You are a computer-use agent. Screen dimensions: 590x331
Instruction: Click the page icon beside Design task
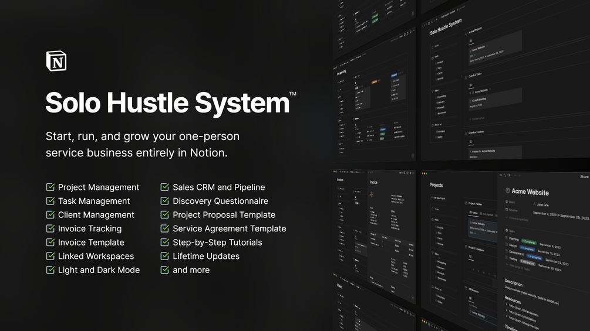pos(507,244)
